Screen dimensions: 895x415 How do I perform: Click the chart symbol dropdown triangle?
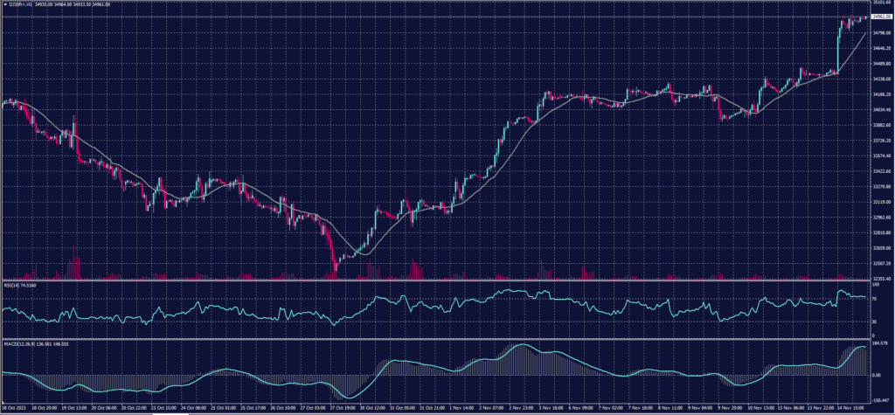click(x=4, y=4)
